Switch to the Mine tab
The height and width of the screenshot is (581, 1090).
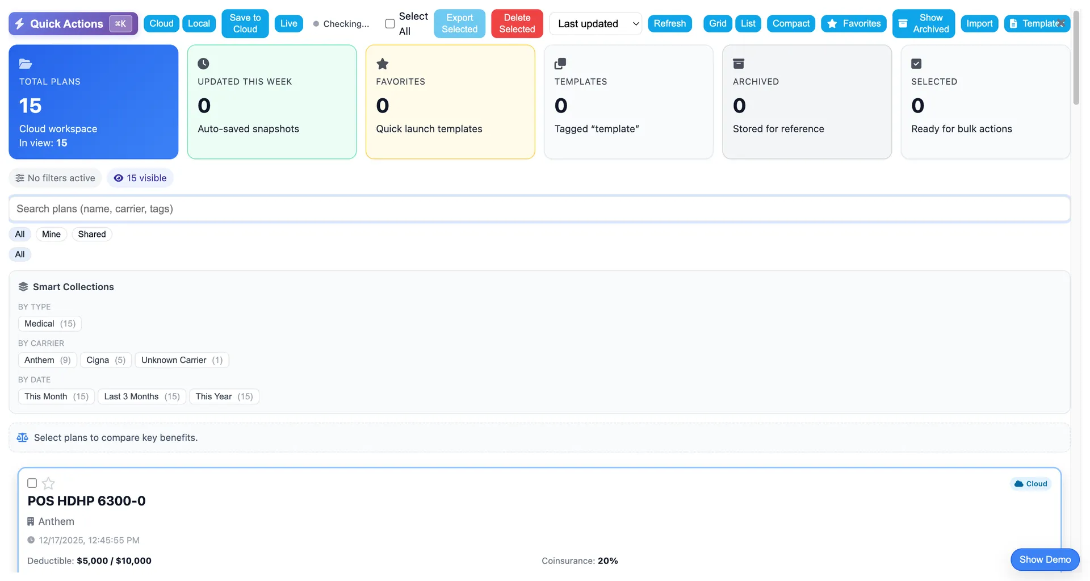coord(51,234)
